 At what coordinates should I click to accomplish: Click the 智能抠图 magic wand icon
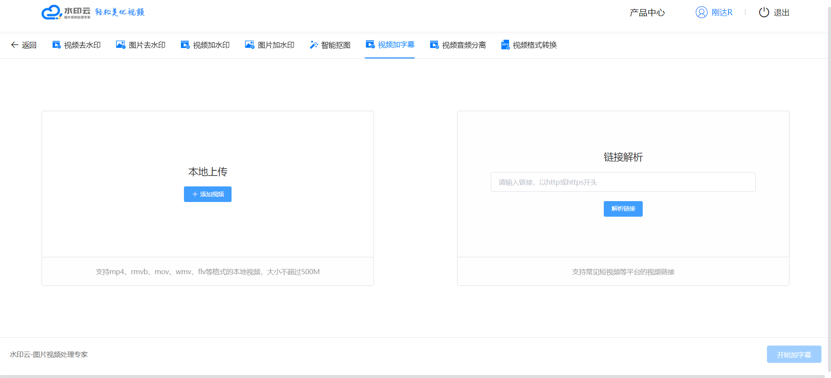pyautogui.click(x=314, y=45)
